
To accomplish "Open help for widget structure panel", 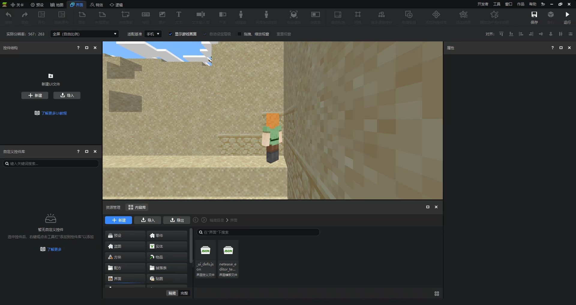I will tap(78, 48).
